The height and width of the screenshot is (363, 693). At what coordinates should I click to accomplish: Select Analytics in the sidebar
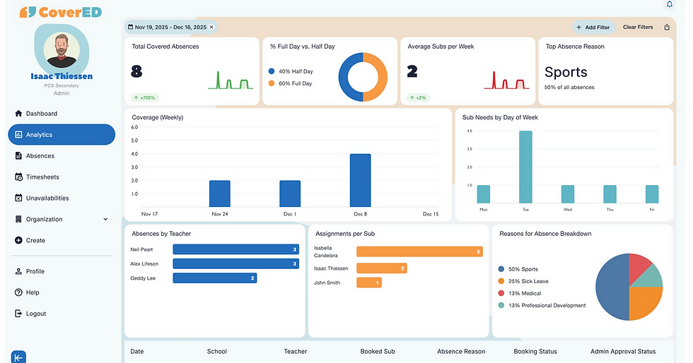(x=62, y=135)
